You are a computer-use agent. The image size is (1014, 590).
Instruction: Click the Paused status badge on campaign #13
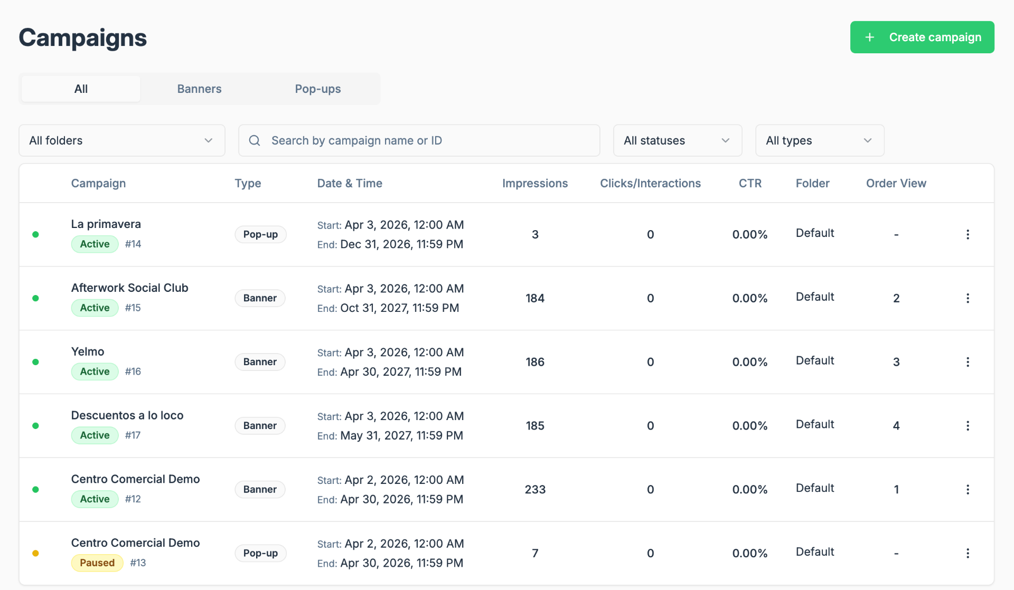(x=97, y=563)
